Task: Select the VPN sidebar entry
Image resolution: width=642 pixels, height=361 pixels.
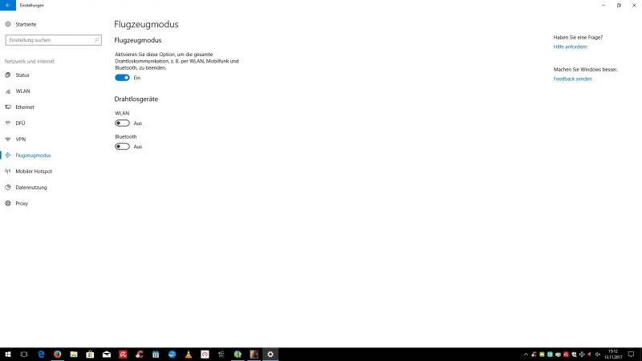Action: click(21, 139)
